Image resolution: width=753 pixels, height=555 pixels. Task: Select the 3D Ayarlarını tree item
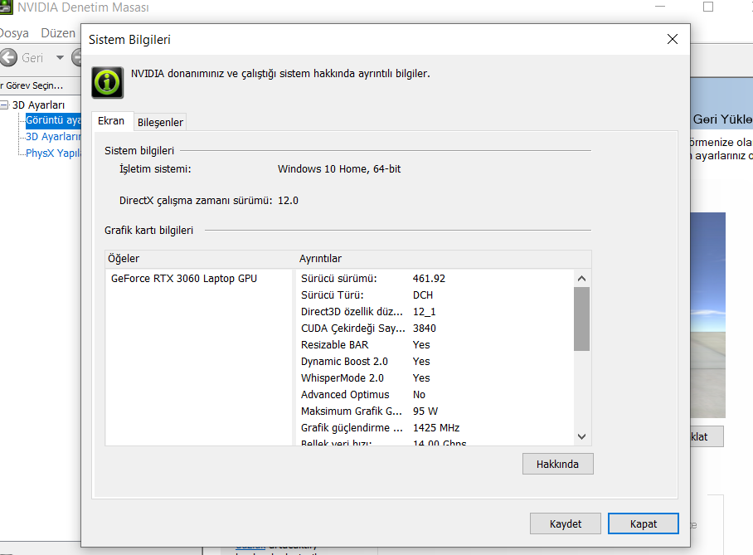(x=53, y=136)
